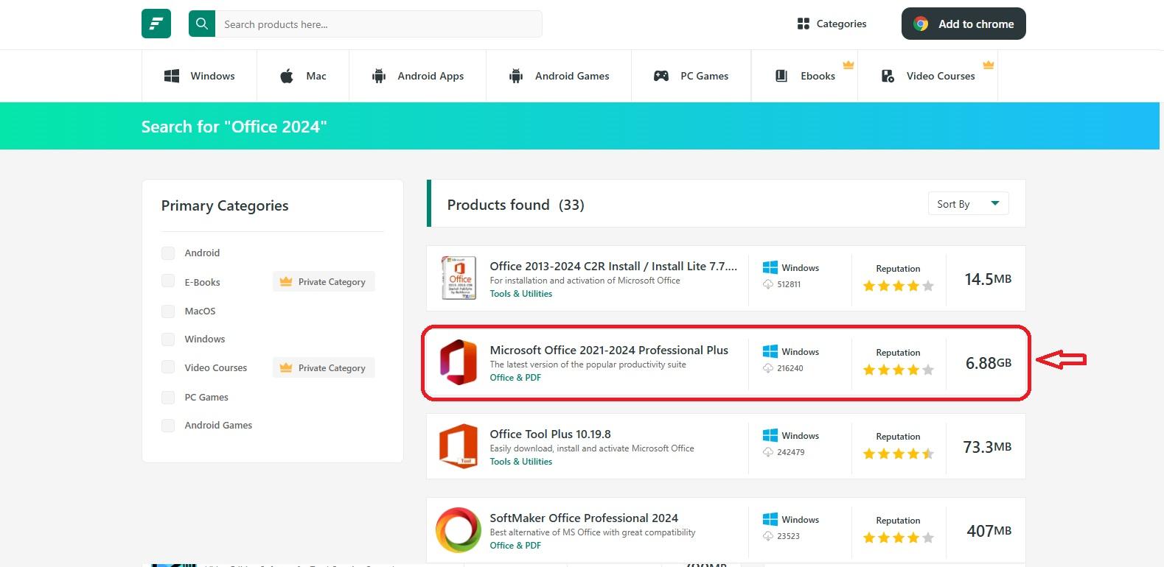Click the star rating of Office C2R Install
The image size is (1164, 567).
(x=898, y=286)
